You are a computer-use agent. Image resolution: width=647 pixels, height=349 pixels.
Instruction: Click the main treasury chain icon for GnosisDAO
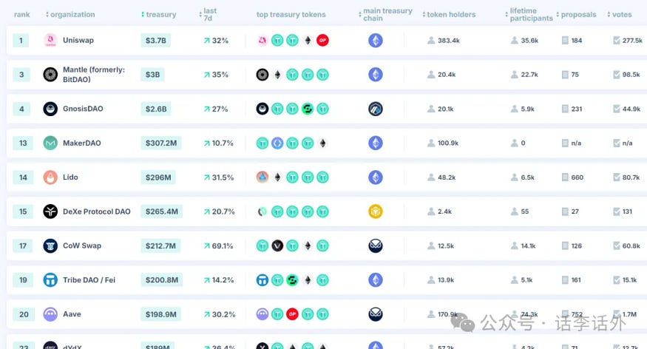point(376,109)
